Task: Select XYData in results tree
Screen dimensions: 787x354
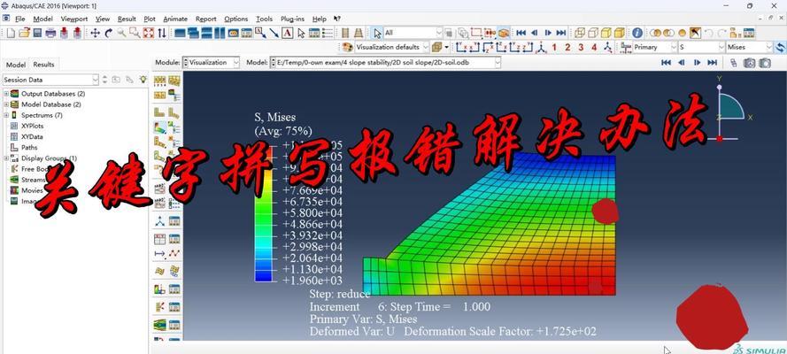Action: coord(32,136)
